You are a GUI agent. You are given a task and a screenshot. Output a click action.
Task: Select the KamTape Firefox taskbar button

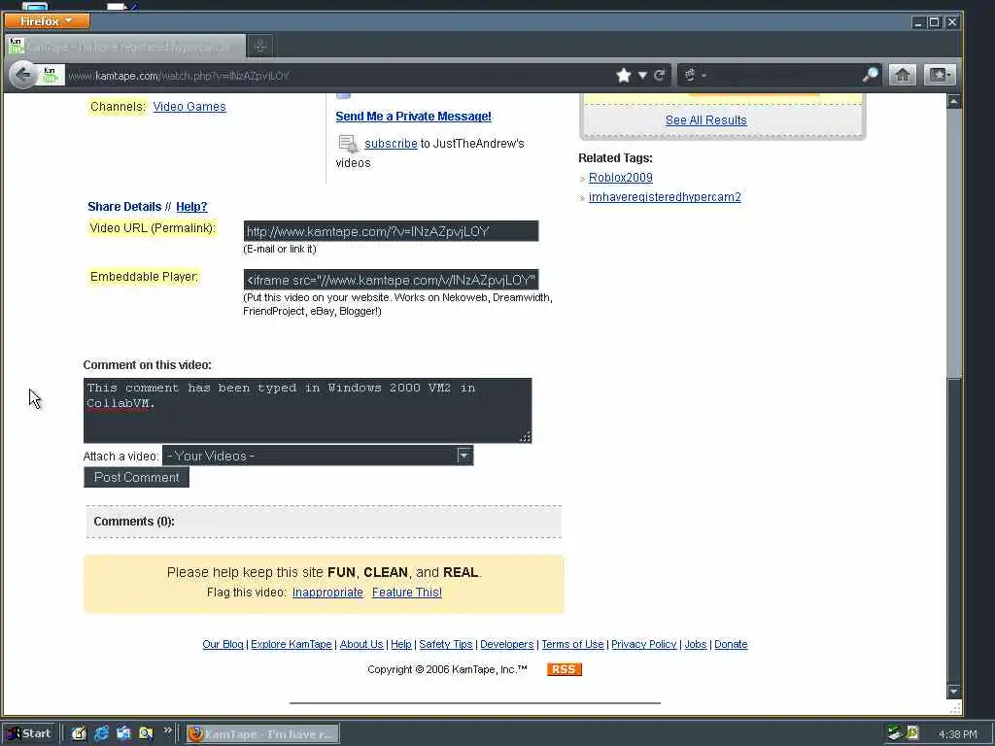[262, 734]
